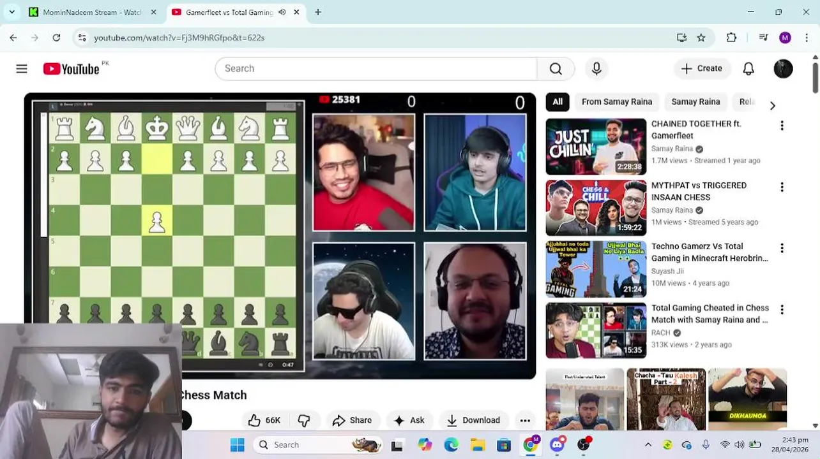View site information icon in address bar
The height and width of the screenshot is (459, 820).
(x=82, y=38)
